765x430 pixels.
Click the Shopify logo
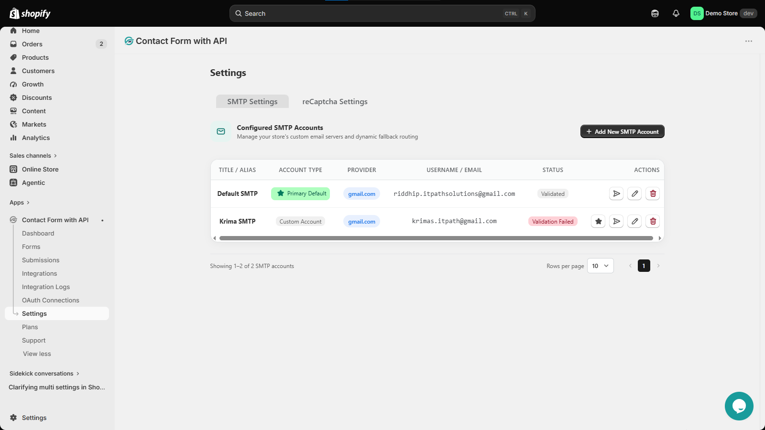point(30,13)
